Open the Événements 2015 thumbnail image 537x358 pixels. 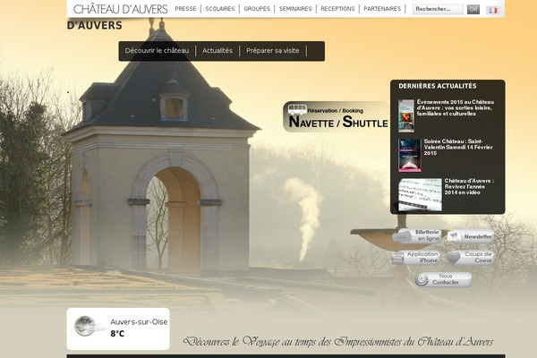(x=406, y=116)
